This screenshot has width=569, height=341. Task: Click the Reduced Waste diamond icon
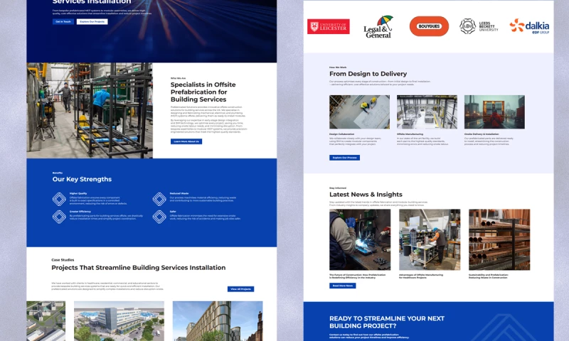(x=159, y=199)
